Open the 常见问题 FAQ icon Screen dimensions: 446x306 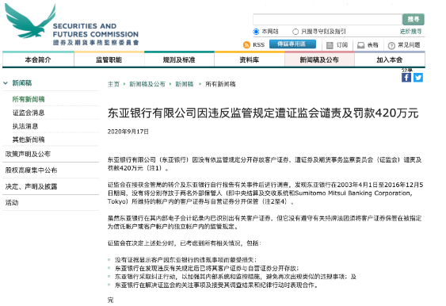[x=391, y=45]
